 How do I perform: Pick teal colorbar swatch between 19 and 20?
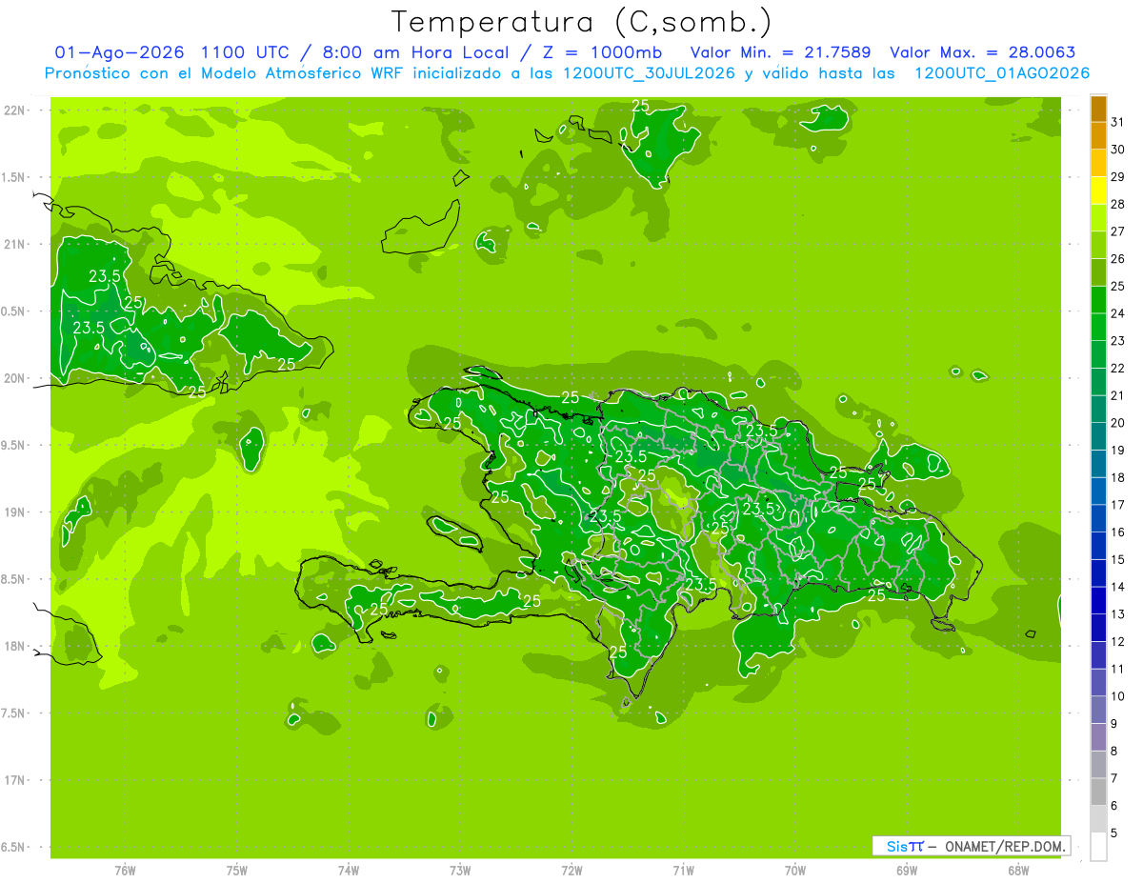[x=1099, y=436]
